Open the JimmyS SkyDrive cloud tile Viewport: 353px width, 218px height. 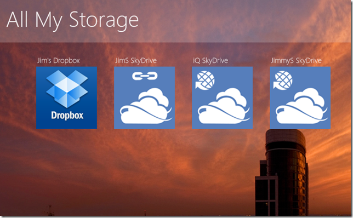point(300,97)
